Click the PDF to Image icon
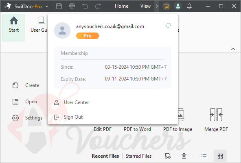The width and height of the screenshot is (241, 163). click(181, 115)
